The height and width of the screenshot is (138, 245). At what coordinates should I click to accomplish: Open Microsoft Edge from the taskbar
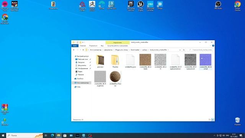click(x=52, y=135)
